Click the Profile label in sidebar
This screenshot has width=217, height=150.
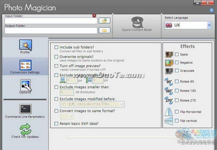point(25,52)
